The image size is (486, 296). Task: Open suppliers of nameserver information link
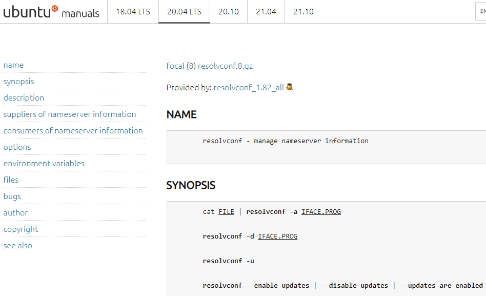(x=70, y=114)
